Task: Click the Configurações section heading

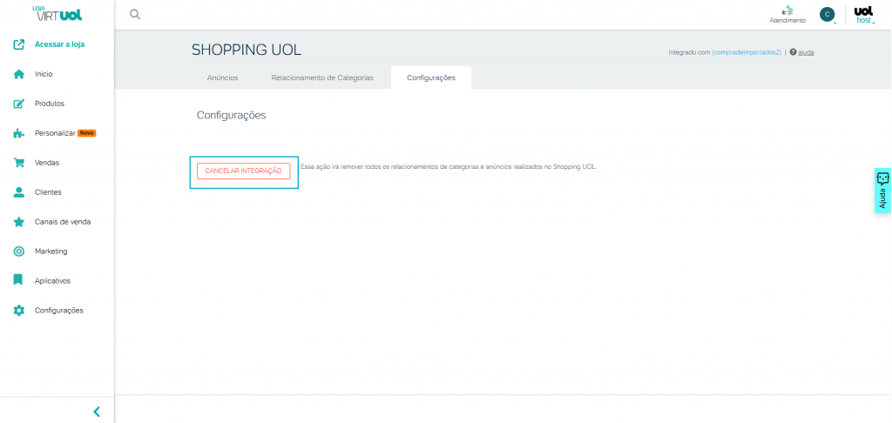Action: (x=231, y=116)
